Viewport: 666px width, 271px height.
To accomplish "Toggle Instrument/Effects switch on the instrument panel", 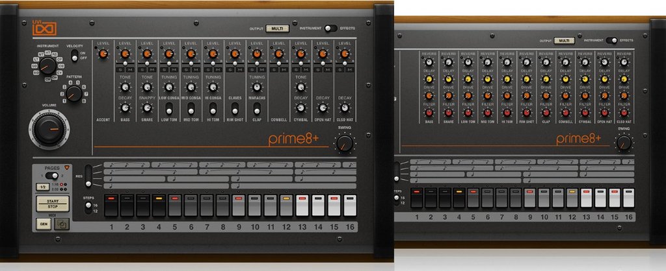I will click(x=331, y=29).
